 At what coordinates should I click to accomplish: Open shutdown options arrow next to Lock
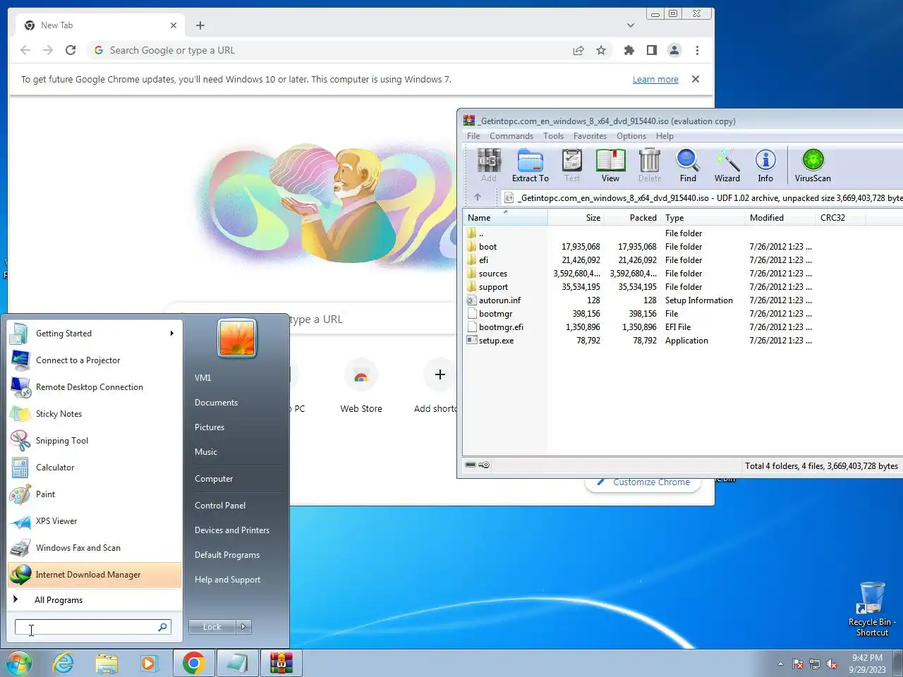click(243, 626)
